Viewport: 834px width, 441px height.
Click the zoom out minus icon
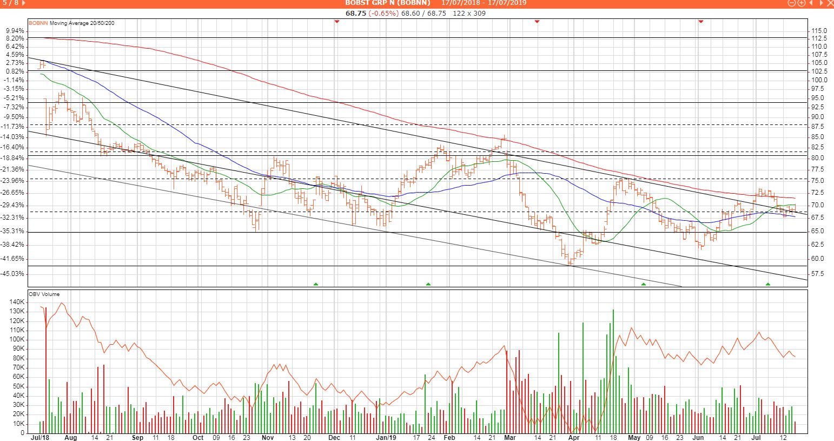click(x=791, y=3)
